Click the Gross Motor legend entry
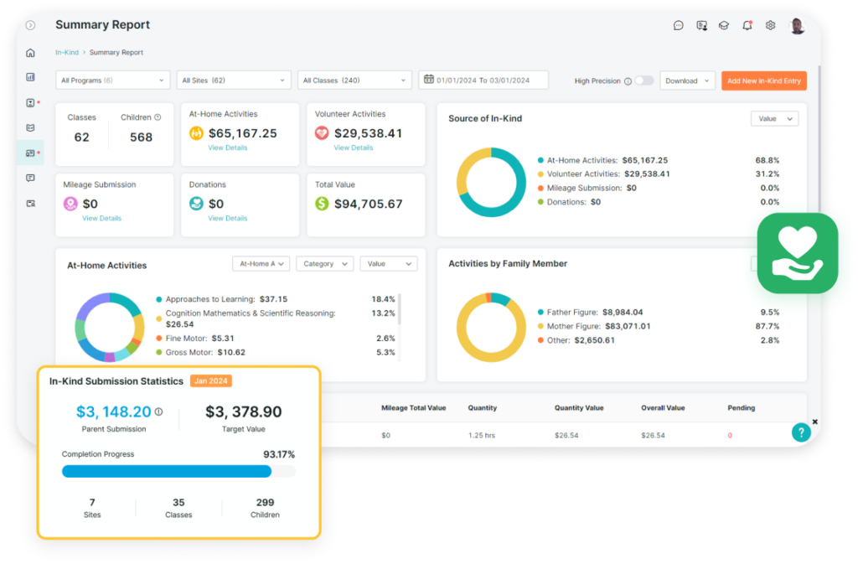The width and height of the screenshot is (858, 564). click(x=200, y=352)
